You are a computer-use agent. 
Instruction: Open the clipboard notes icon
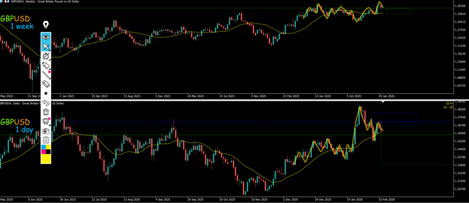tap(46, 140)
